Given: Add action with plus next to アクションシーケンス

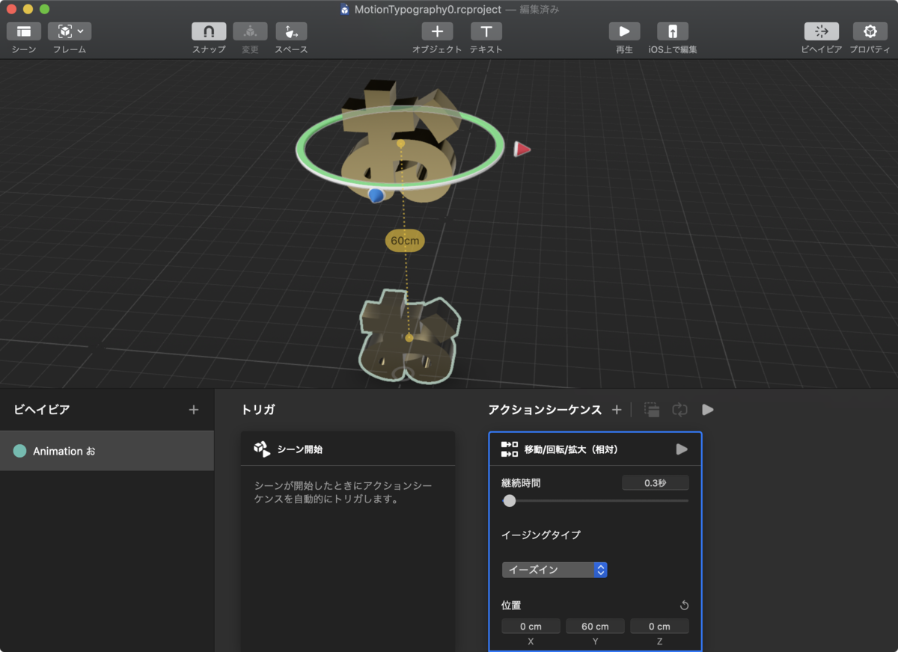Looking at the screenshot, I should point(617,410).
